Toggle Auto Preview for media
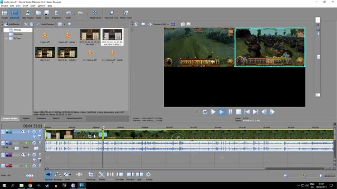The width and height of the screenshot is (337, 189). coord(45,24)
